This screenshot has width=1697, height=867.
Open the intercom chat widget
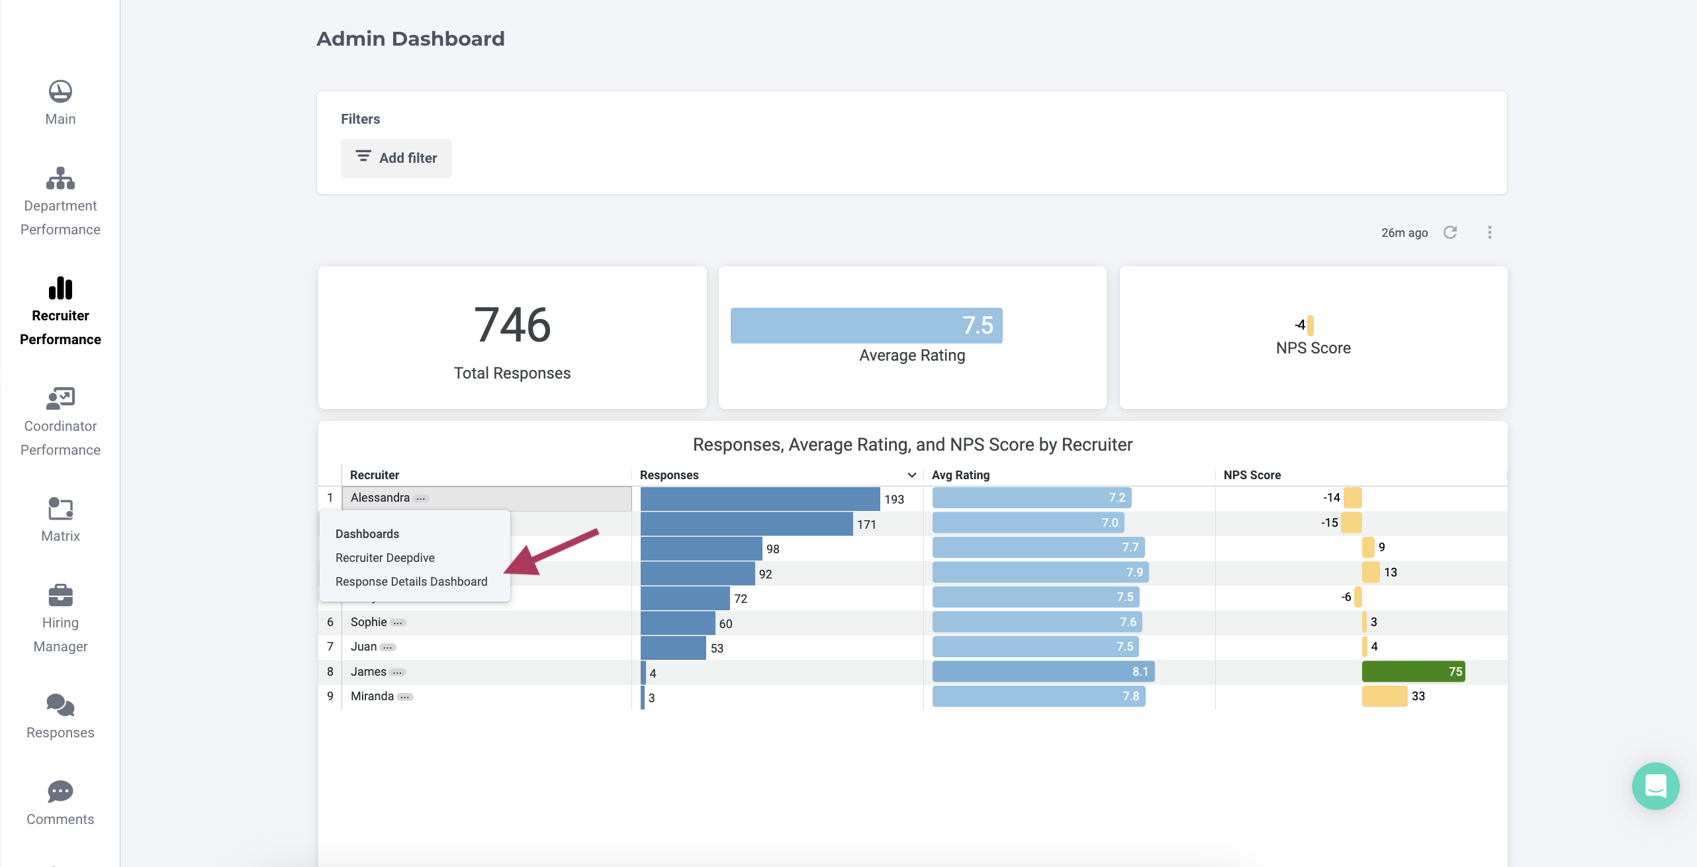(x=1655, y=786)
